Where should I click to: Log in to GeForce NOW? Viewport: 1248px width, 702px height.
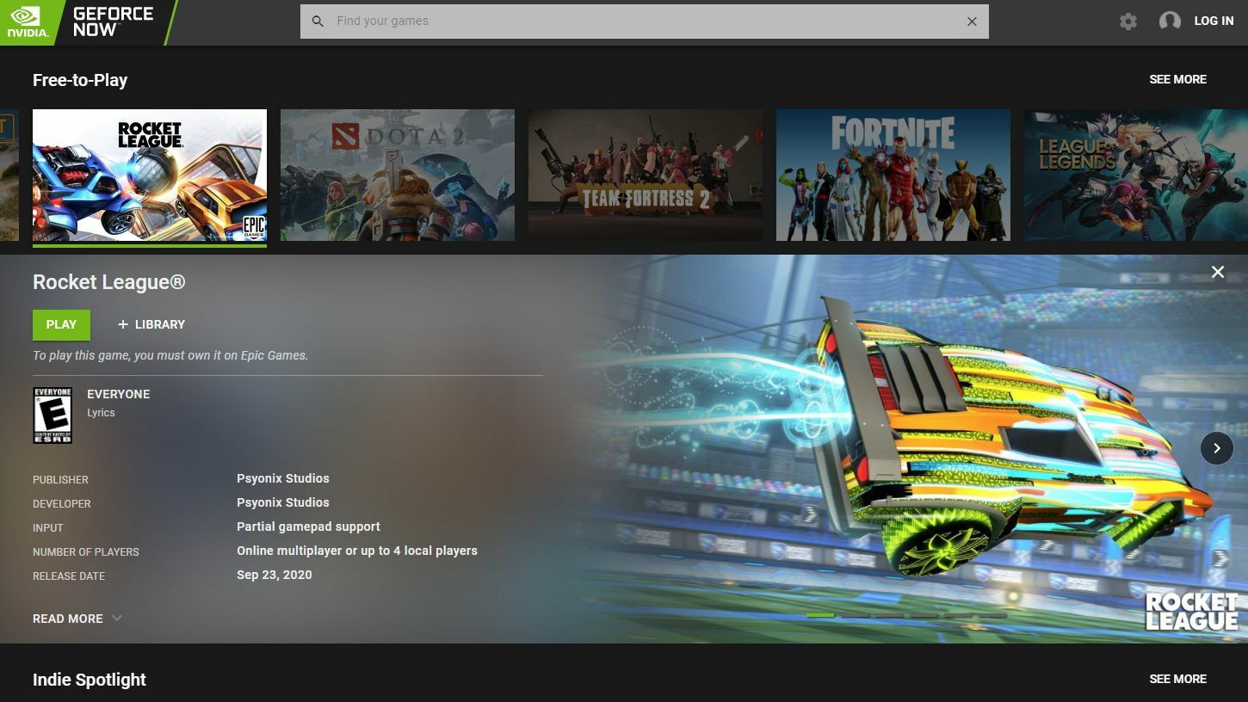pos(1214,22)
